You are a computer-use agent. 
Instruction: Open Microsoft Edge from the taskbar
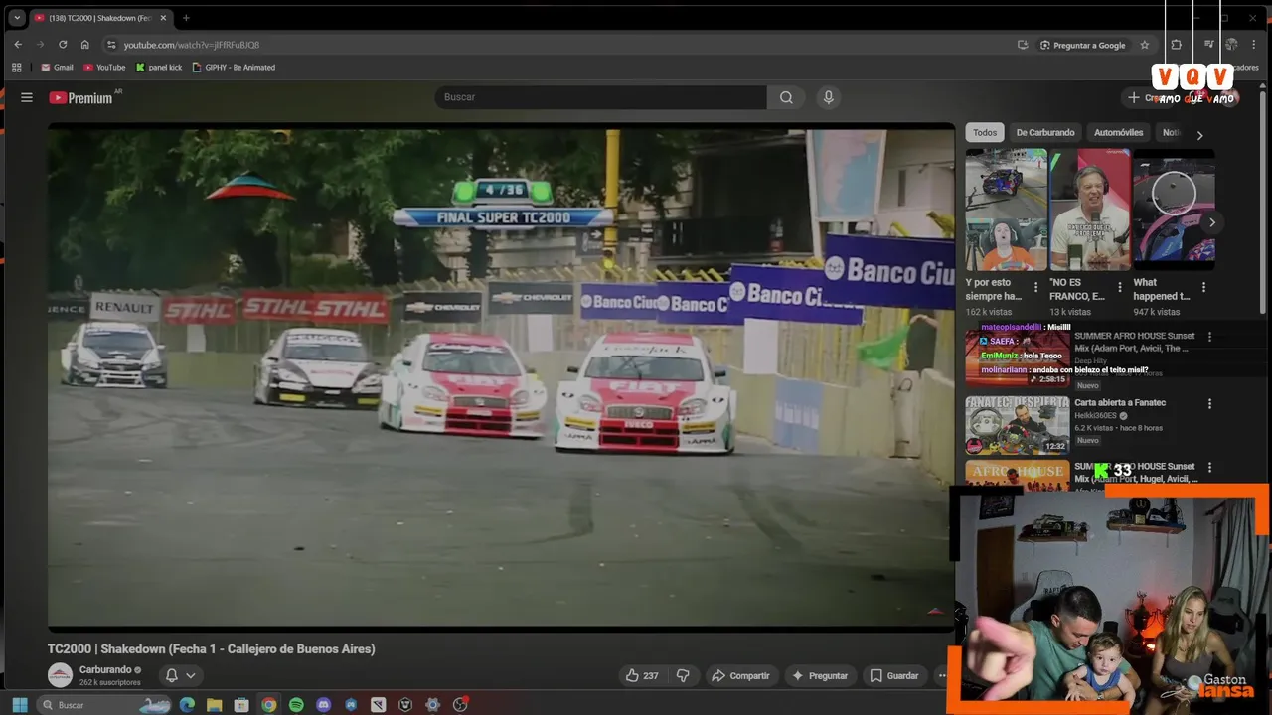[187, 705]
